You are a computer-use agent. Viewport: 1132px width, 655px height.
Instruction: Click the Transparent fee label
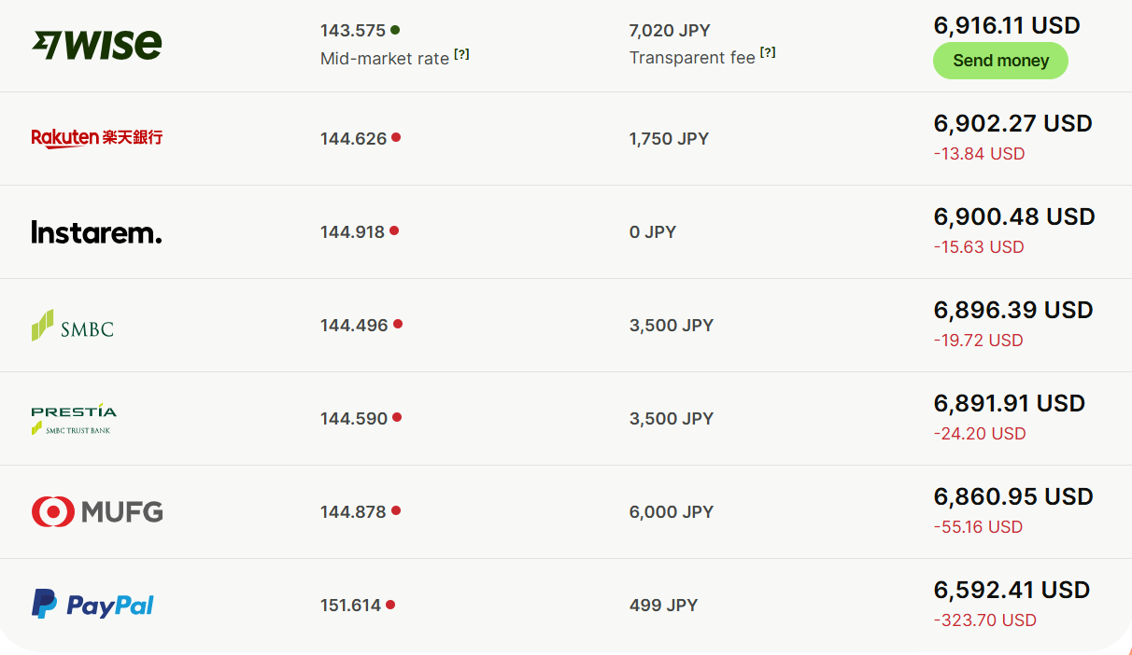pyautogui.click(x=692, y=58)
